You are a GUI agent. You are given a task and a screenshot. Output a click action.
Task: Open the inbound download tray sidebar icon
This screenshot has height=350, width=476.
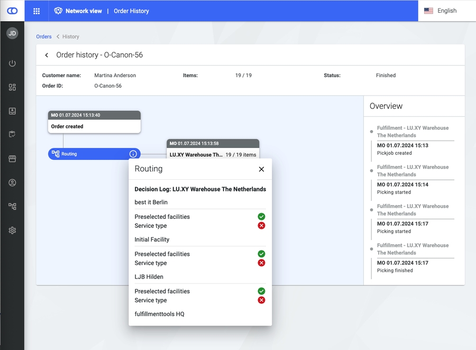pos(12,111)
